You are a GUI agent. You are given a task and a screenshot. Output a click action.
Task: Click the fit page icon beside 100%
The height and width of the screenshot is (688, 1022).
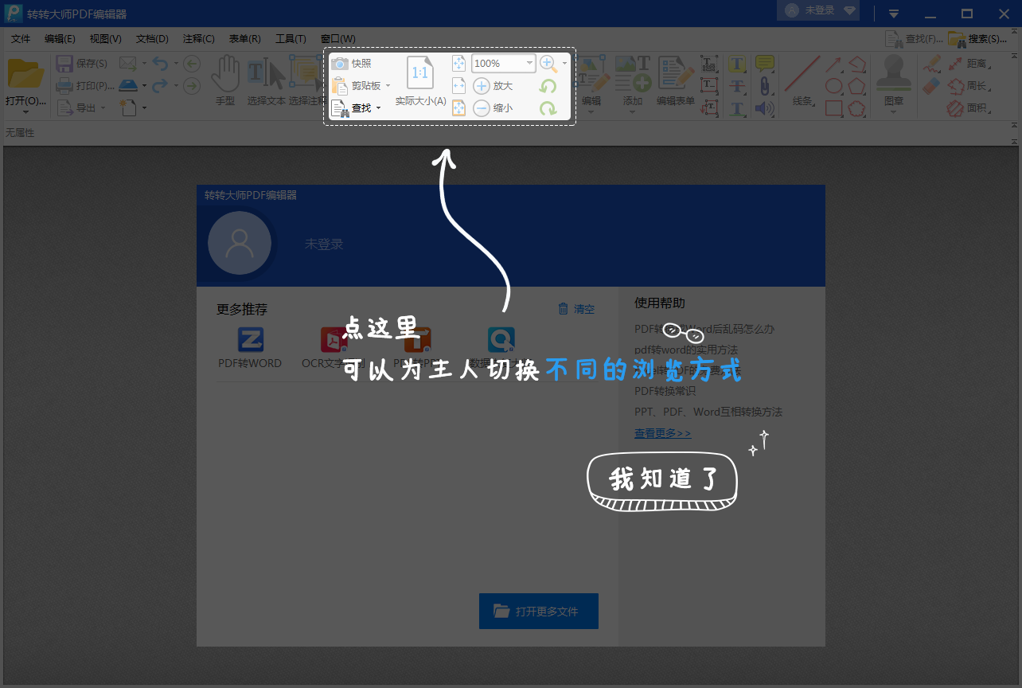458,64
